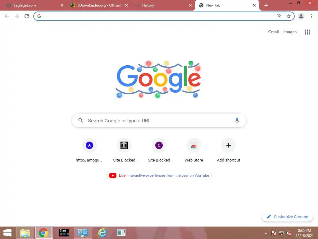Open the http://amogu... shortcut
Viewport: 318px width, 239px height.
tap(89, 150)
